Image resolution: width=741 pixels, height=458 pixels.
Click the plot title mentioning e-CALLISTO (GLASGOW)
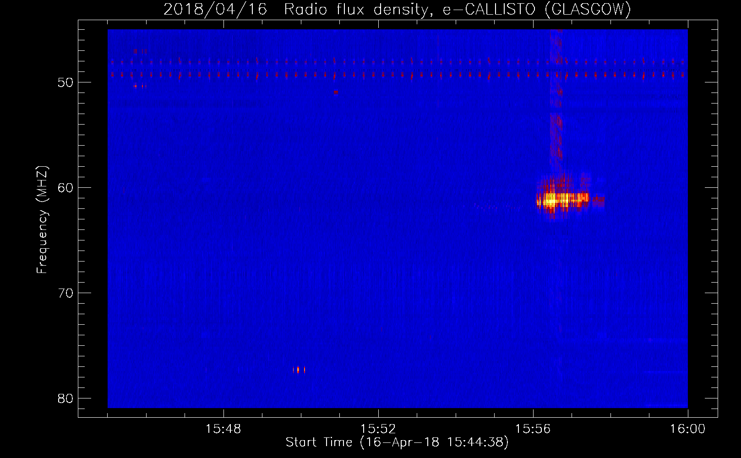pos(397,9)
